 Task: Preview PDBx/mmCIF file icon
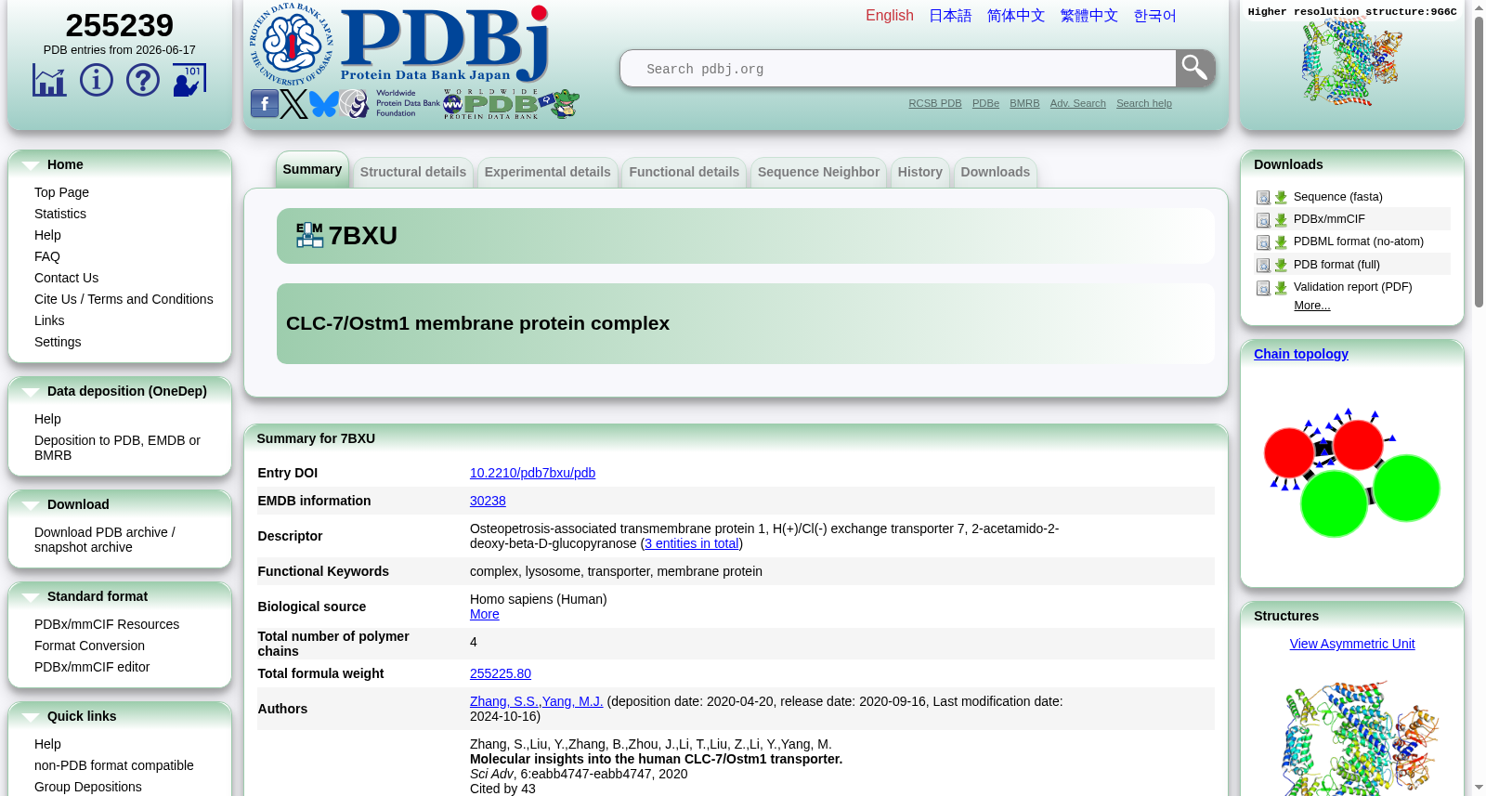1263,220
